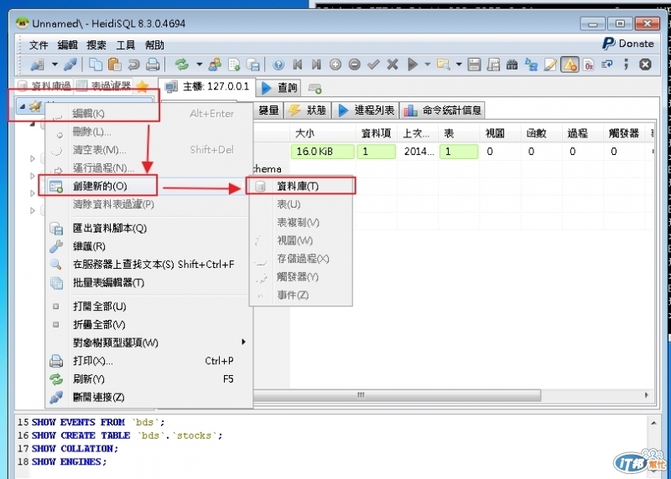Switch to the 主機: 127.0.0.1 tab

[207, 87]
